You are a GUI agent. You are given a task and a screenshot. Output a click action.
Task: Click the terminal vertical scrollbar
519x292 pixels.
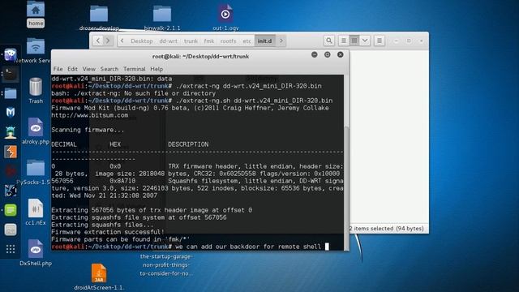coord(346,187)
